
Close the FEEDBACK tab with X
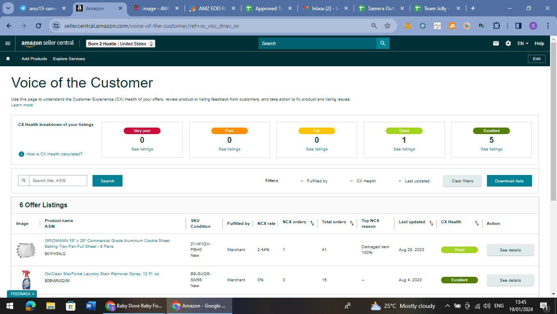tap(33, 294)
